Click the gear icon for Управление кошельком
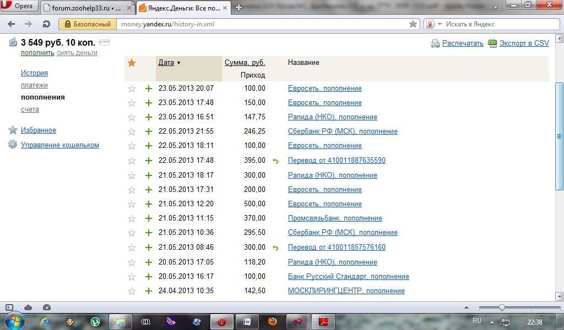This screenshot has height=330, width=564. click(13, 145)
